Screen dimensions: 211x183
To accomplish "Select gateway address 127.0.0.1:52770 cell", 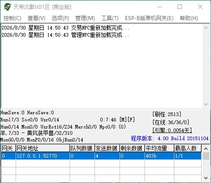I will click(x=43, y=156).
